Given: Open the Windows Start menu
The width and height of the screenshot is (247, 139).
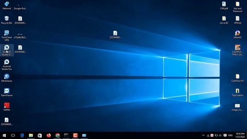Looking at the screenshot, I should [x=4, y=136].
